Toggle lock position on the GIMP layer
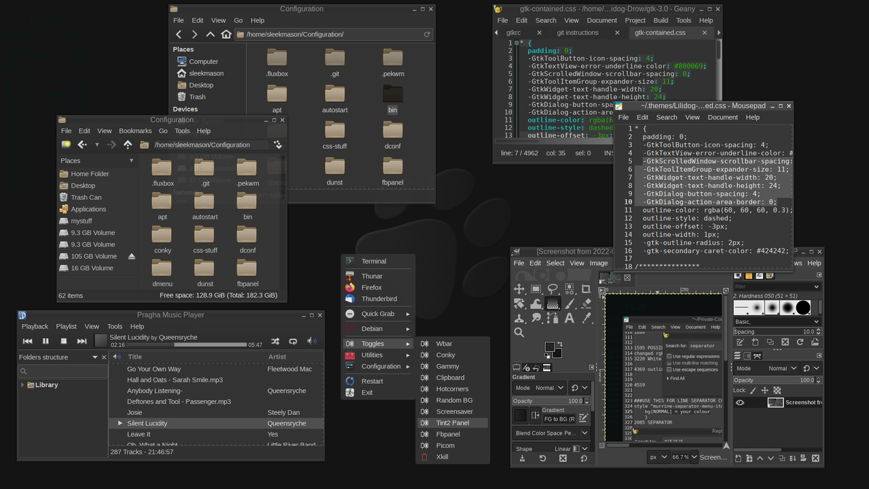Image resolution: width=869 pixels, height=489 pixels. 764,391
